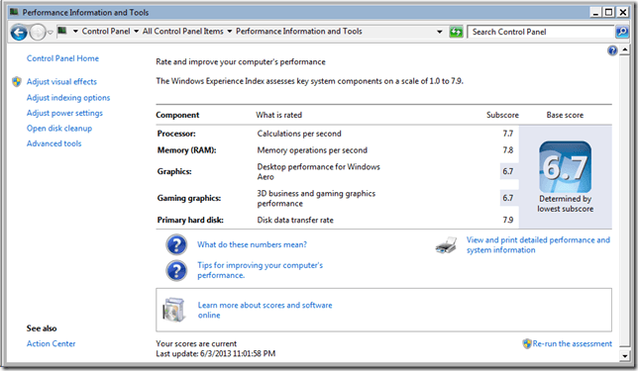Click the shield icon beside Adjust visual effects
The height and width of the screenshot is (371, 638).
17,82
